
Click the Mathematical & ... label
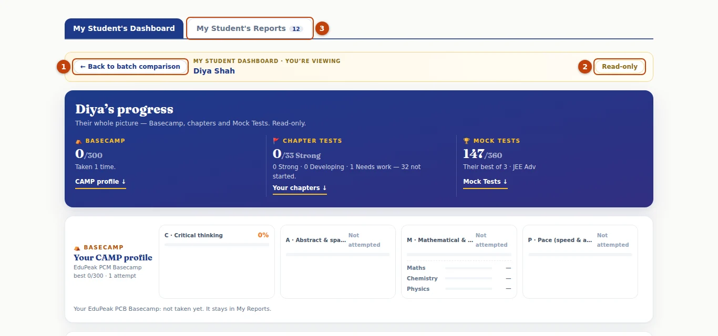[440, 240]
